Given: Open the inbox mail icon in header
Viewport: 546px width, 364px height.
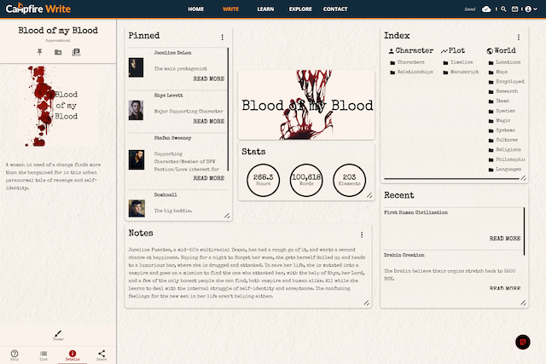Looking at the screenshot, I should pos(514,9).
